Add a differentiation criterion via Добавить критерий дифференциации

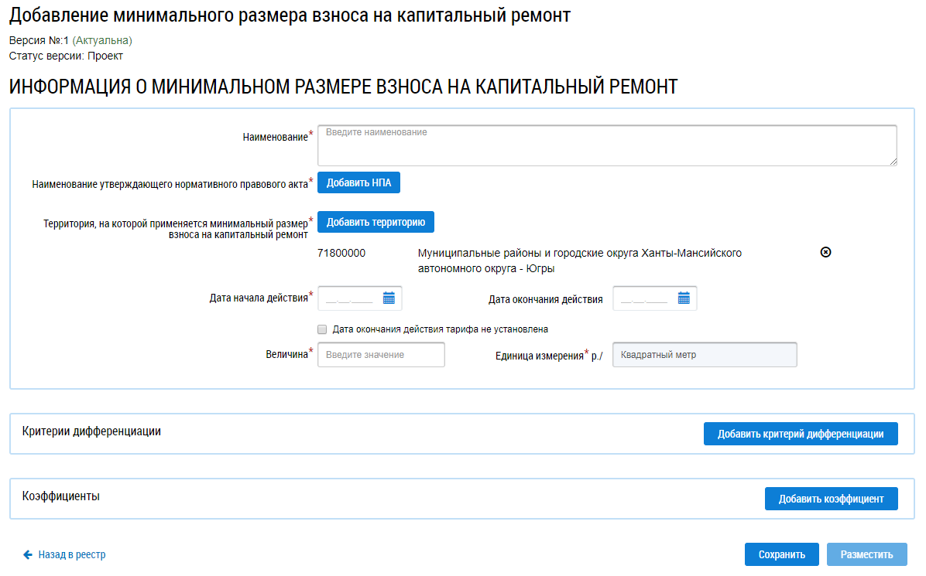click(800, 434)
